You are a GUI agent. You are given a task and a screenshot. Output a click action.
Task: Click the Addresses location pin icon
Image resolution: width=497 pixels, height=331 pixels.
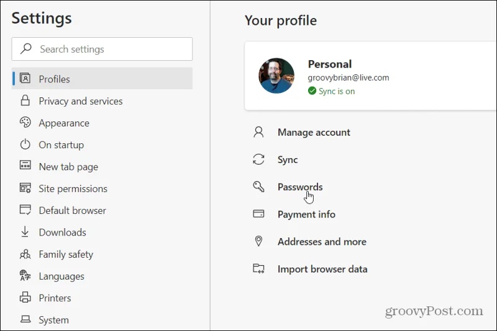(x=258, y=241)
